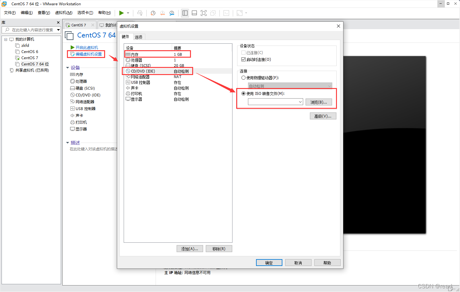460x292 pixels.
Task: Click the unity mode toolbar icon
Action: pyautogui.click(x=213, y=13)
